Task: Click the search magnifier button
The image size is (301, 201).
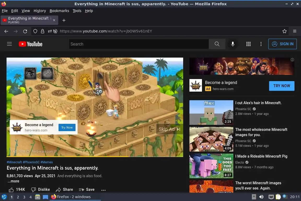Action: point(217,44)
